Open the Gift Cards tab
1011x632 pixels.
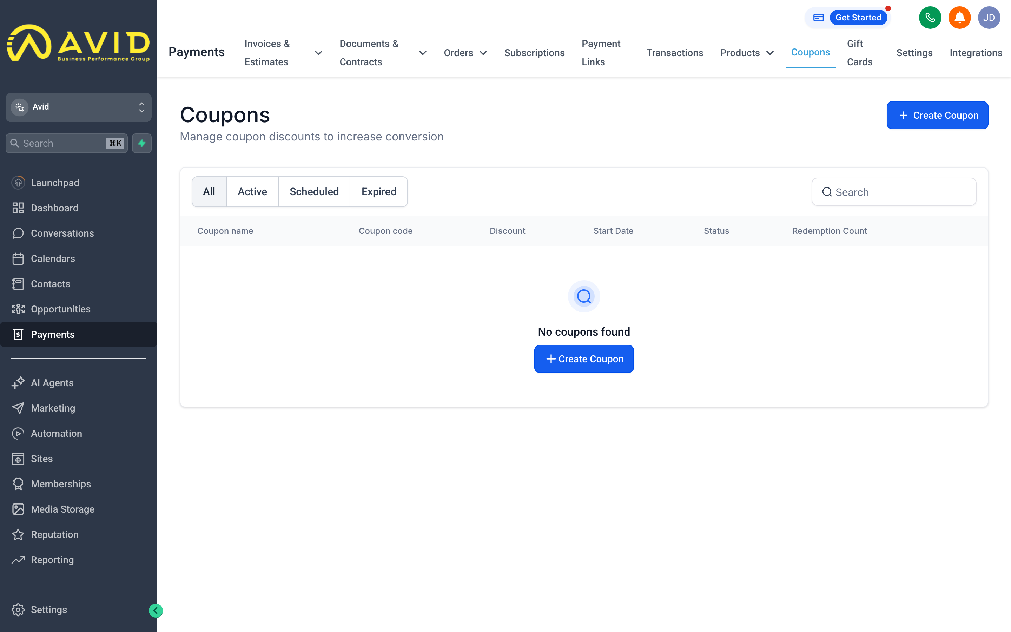859,53
